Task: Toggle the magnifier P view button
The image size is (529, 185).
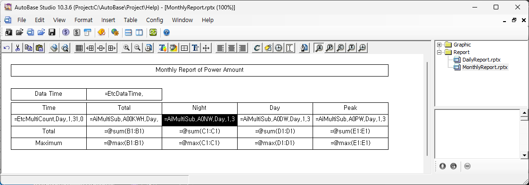Action: (x=329, y=48)
